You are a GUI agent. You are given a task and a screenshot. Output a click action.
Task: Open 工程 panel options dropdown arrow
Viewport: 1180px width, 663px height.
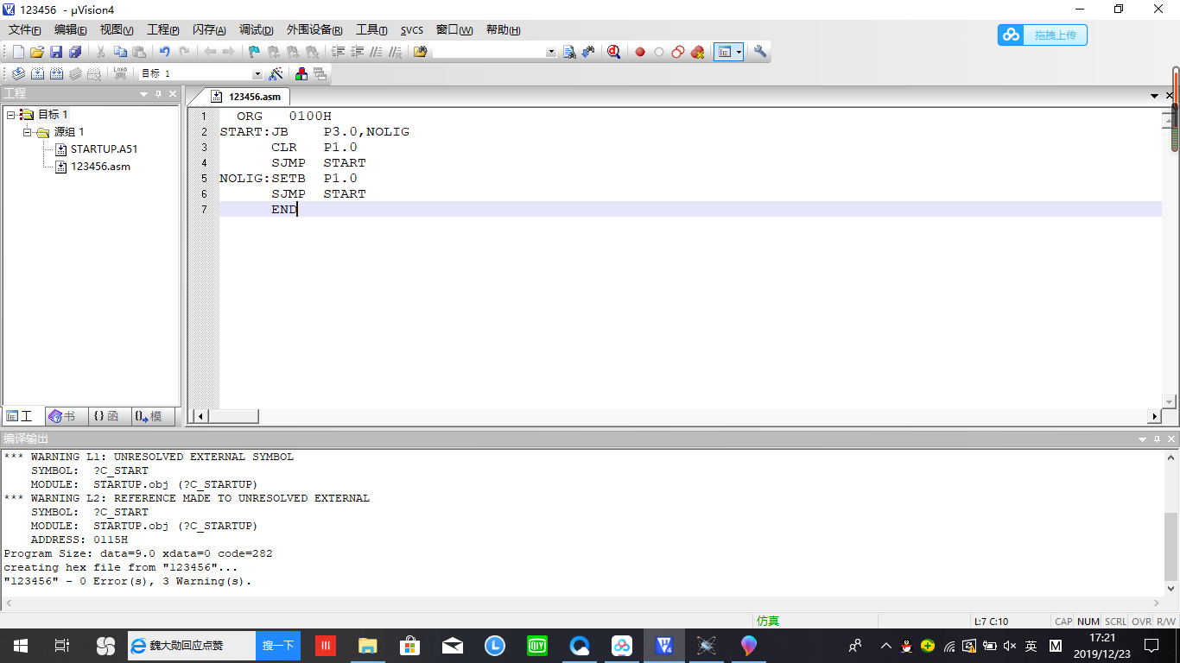(x=144, y=93)
